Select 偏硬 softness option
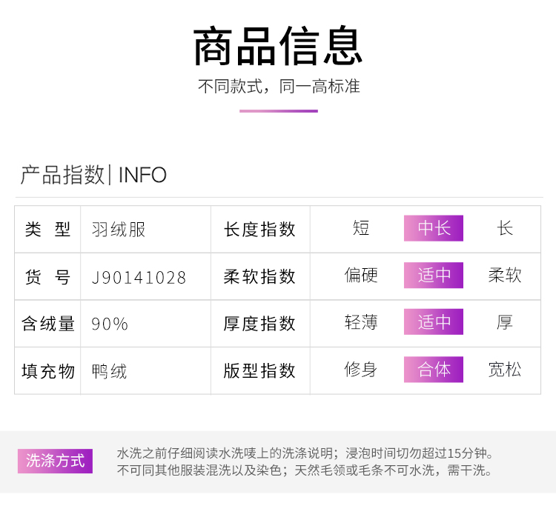The height and width of the screenshot is (520, 556). (361, 276)
